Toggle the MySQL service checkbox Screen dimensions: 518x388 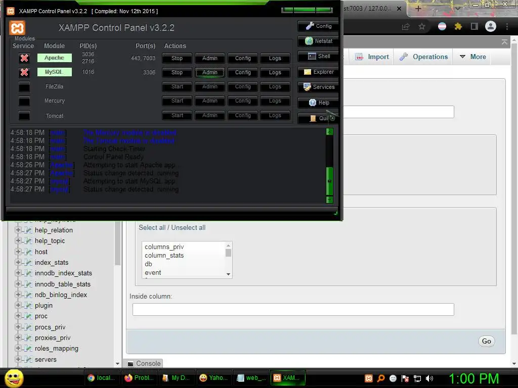24,72
